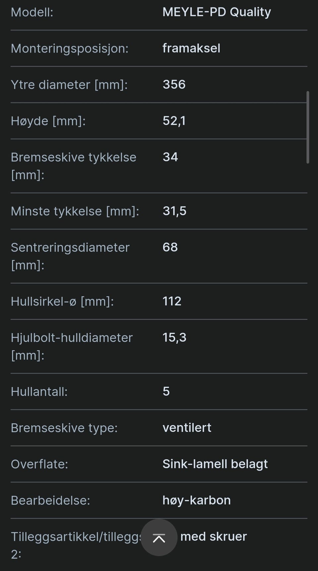The width and height of the screenshot is (318, 571).
Task: Click the Ytre diameter value 356
Action: click(174, 84)
